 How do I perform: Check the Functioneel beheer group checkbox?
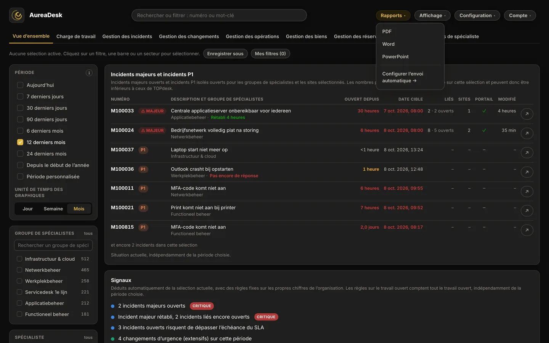click(19, 314)
